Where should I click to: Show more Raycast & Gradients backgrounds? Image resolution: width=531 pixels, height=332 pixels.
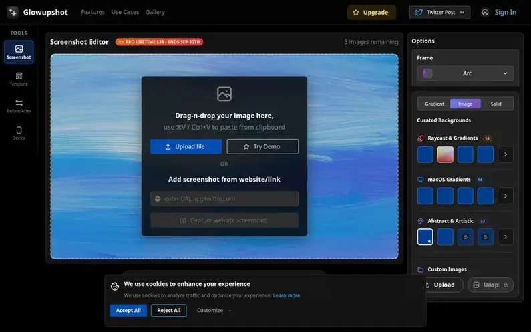pyautogui.click(x=506, y=154)
